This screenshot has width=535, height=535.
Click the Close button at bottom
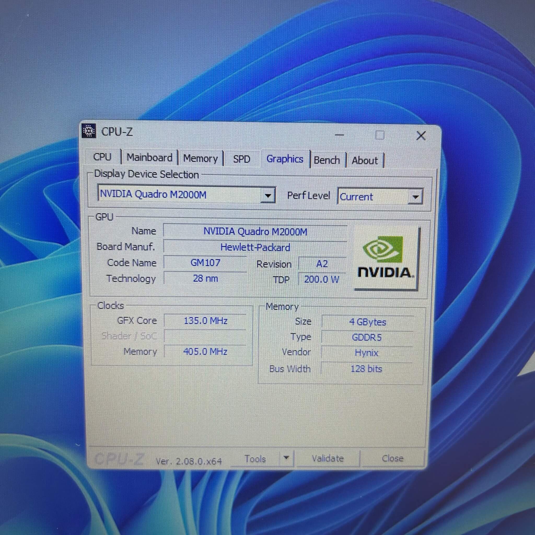point(392,458)
